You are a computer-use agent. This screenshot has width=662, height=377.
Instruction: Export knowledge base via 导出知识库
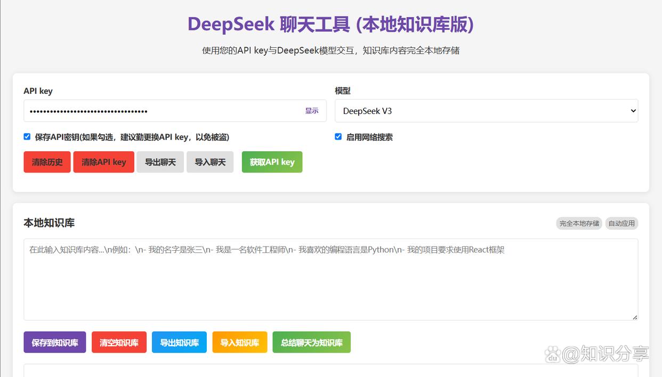[x=179, y=342]
